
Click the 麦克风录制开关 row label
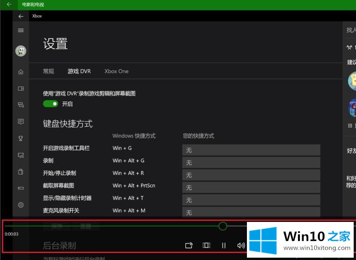[x=61, y=211]
